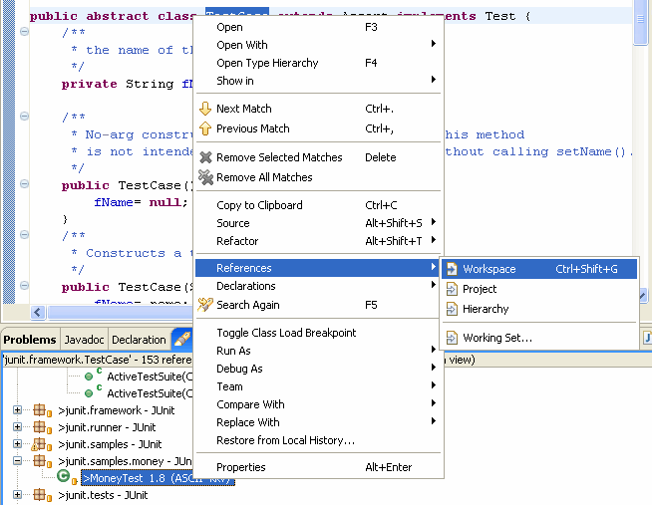Open the Source submenu
This screenshot has height=505, width=652.
tap(318, 223)
